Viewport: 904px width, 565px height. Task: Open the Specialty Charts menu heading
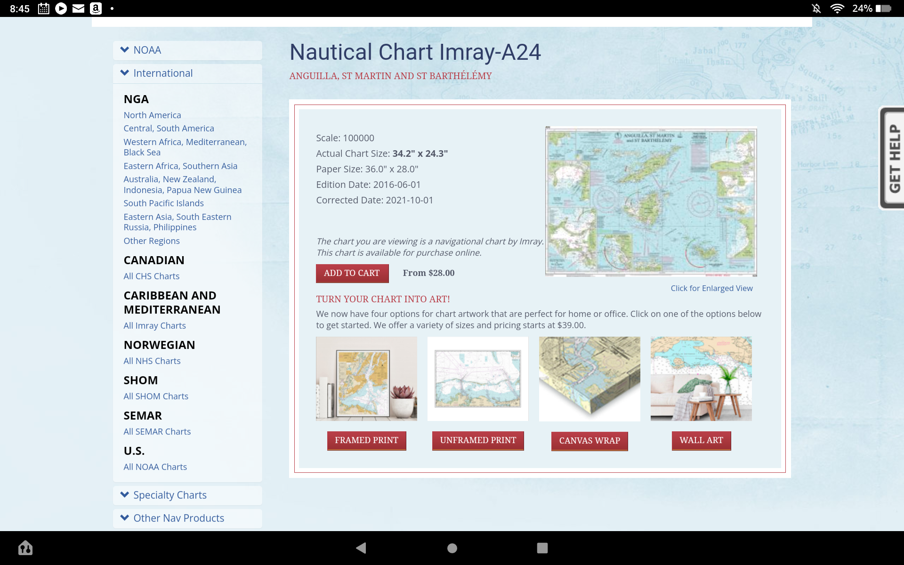point(170,495)
